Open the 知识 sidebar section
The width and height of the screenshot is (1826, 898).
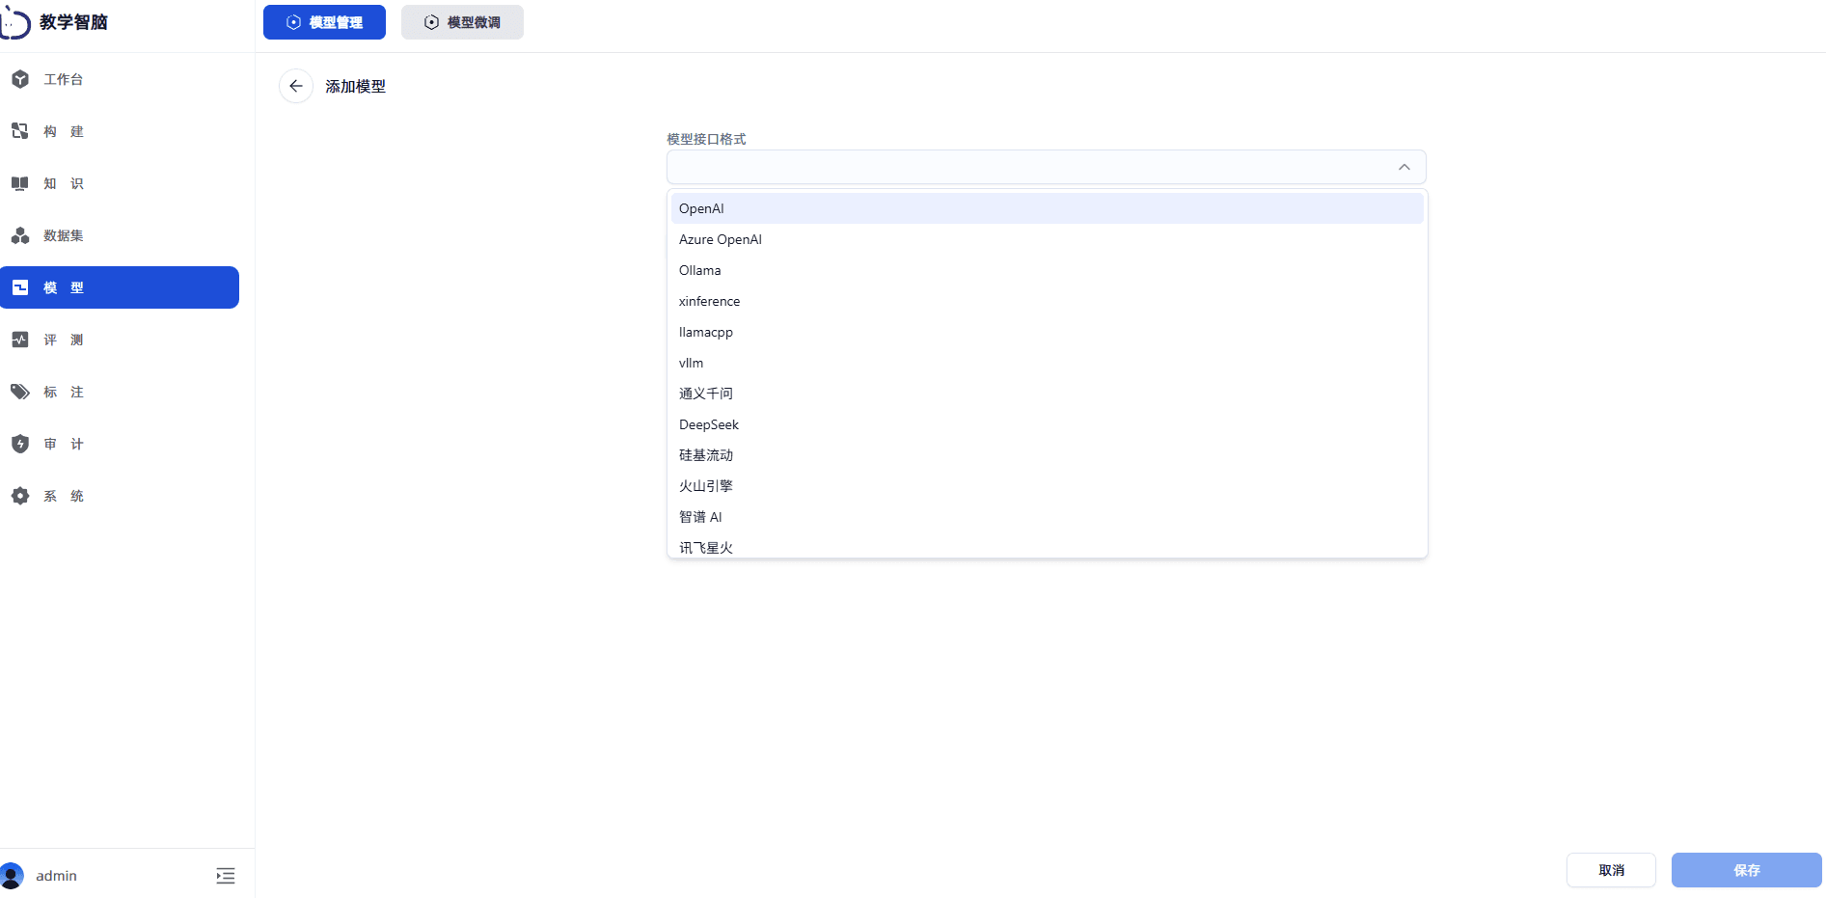coord(120,183)
